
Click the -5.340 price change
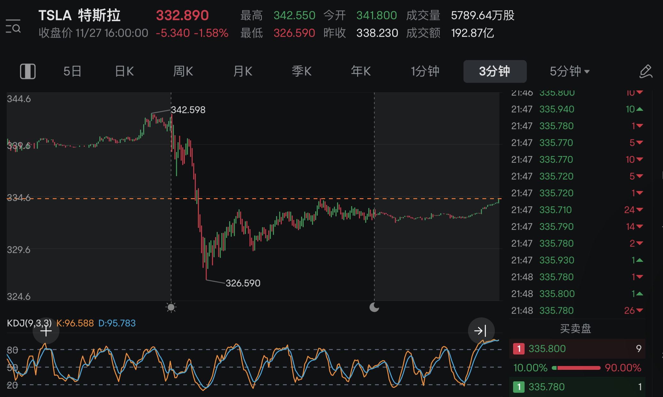(173, 33)
